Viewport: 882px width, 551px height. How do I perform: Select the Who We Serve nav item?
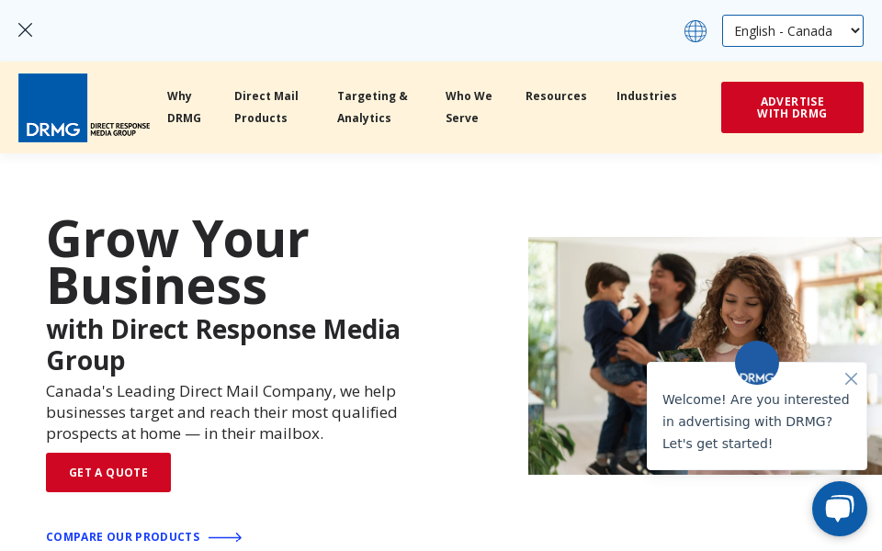tap(469, 107)
